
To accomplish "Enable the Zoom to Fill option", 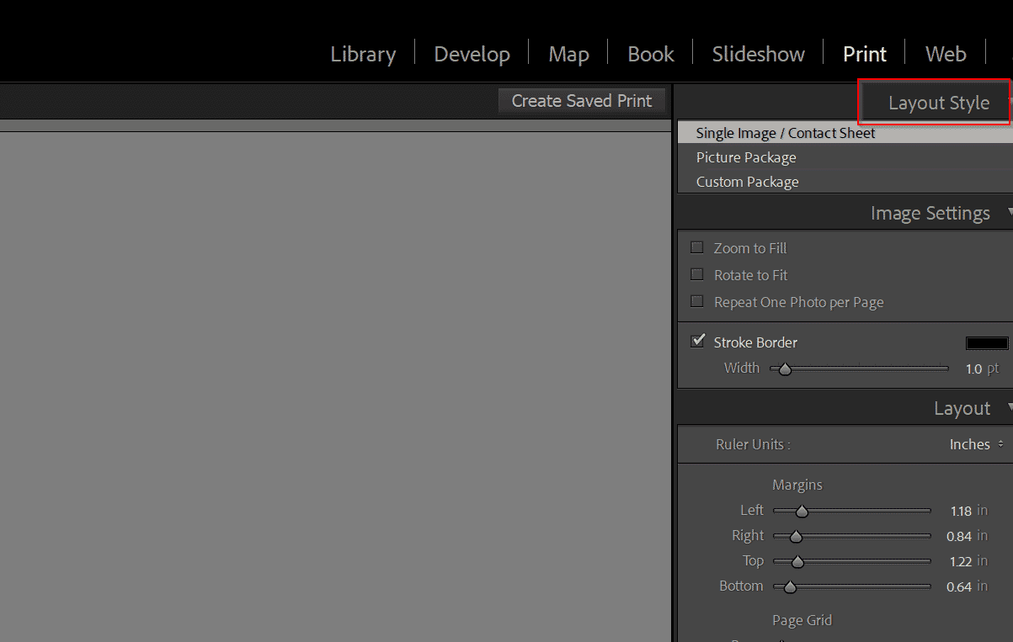I will click(696, 247).
